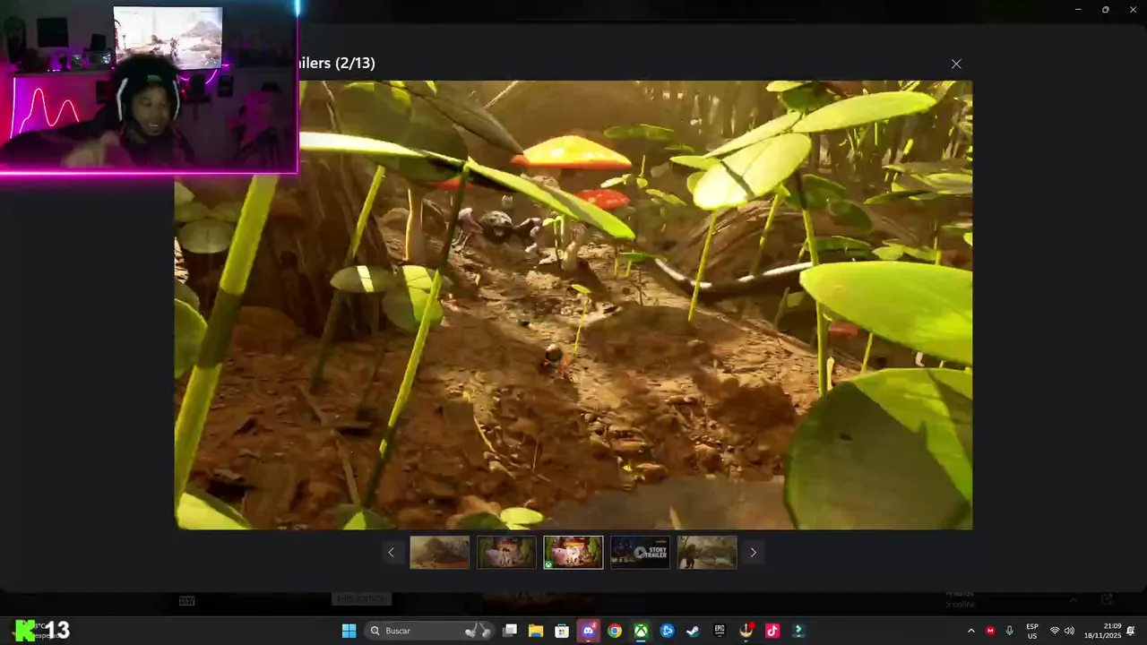The width and height of the screenshot is (1147, 645).
Task: Open Steam from the taskbar
Action: tap(693, 631)
